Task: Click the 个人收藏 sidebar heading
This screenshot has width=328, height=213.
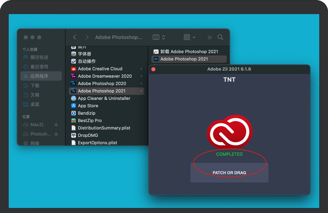Action: (x=30, y=49)
